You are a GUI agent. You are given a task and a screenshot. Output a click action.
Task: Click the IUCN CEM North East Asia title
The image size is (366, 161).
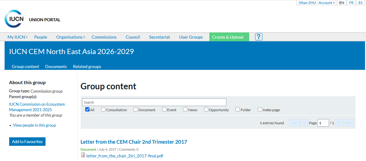point(71,52)
